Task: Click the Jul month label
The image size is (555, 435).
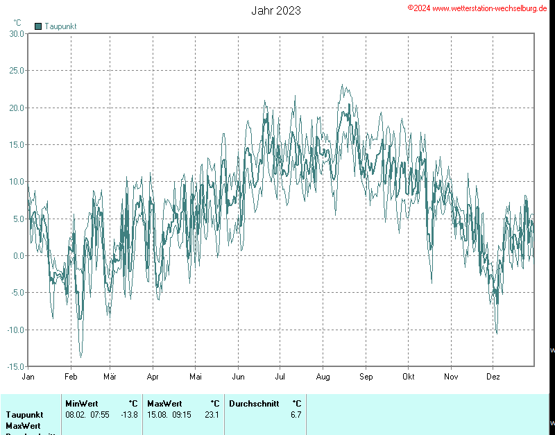Action: (280, 377)
